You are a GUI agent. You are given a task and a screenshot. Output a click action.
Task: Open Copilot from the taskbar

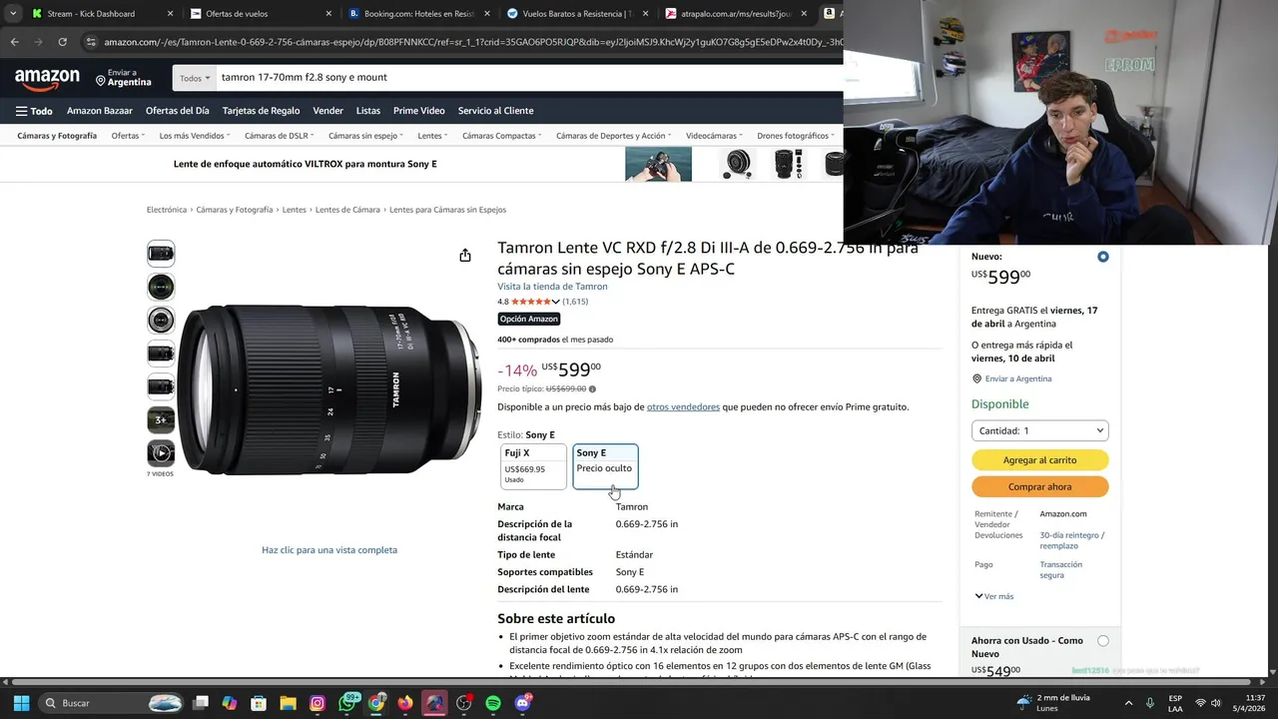230,703
